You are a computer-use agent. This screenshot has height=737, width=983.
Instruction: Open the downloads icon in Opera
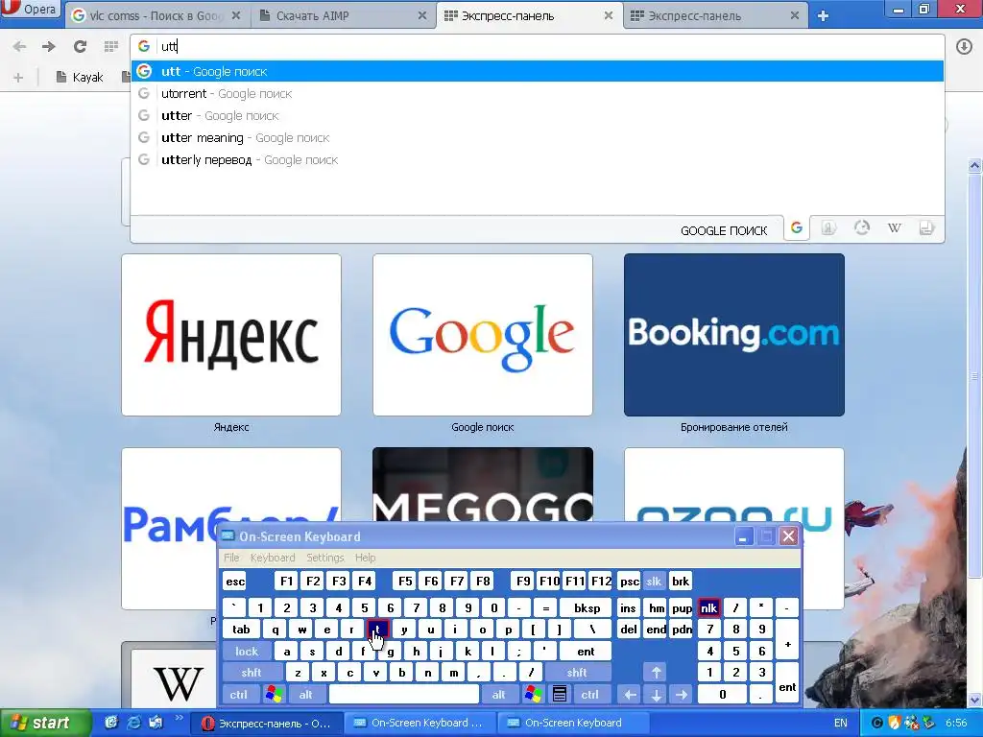(964, 46)
